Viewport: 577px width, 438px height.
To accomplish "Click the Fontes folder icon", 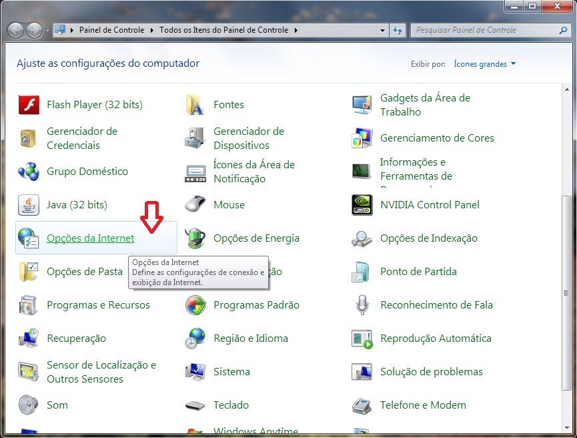I will pyautogui.click(x=195, y=105).
